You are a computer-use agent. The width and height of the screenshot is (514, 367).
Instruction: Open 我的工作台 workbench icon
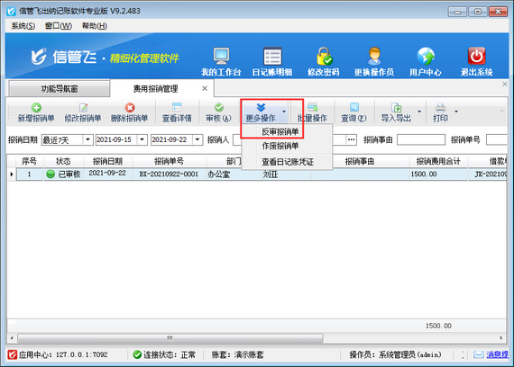(221, 57)
